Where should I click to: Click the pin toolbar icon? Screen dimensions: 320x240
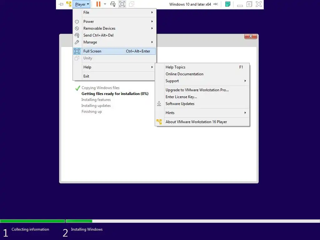coord(61,4)
